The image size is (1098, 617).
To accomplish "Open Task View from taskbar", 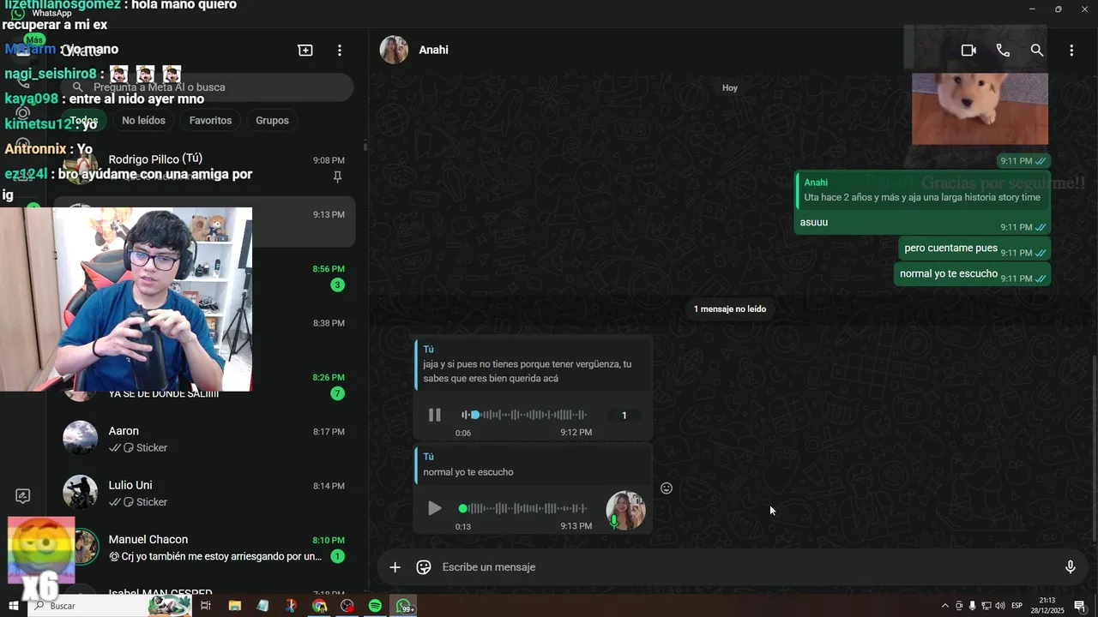I will (205, 606).
